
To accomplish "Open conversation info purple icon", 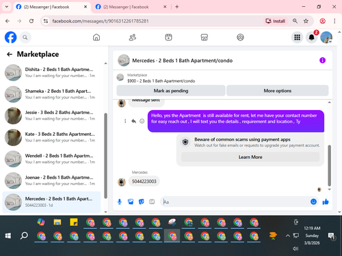I will [x=322, y=60].
